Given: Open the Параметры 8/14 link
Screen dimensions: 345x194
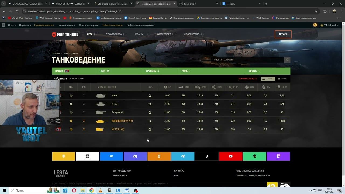Looking at the screenshot, I should [247, 79].
